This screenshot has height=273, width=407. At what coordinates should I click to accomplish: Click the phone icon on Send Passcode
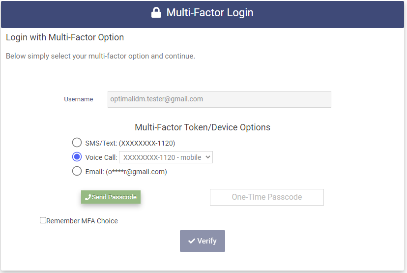(88, 197)
